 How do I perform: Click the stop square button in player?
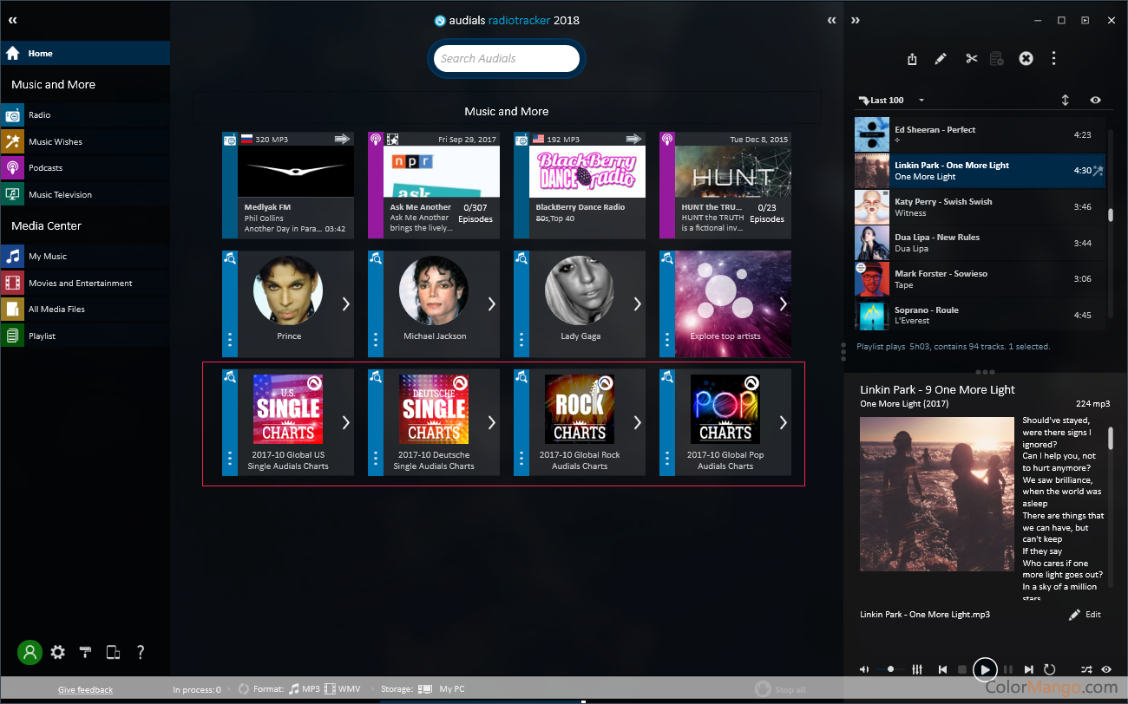tap(961, 669)
